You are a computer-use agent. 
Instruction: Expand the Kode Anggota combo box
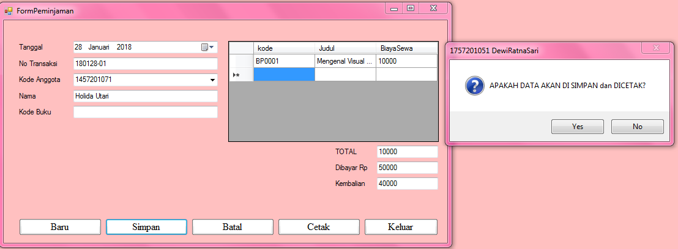point(212,80)
